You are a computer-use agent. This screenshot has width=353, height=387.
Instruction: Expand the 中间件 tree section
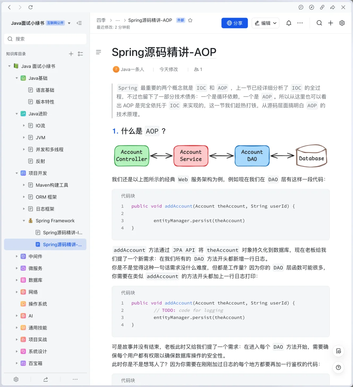[17, 256]
